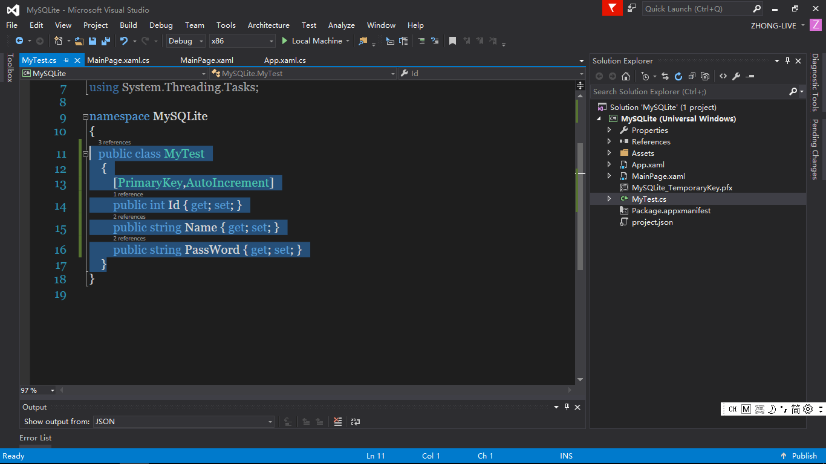Collapse the namespace MySQLite code block
The image size is (826, 464).
click(85, 117)
